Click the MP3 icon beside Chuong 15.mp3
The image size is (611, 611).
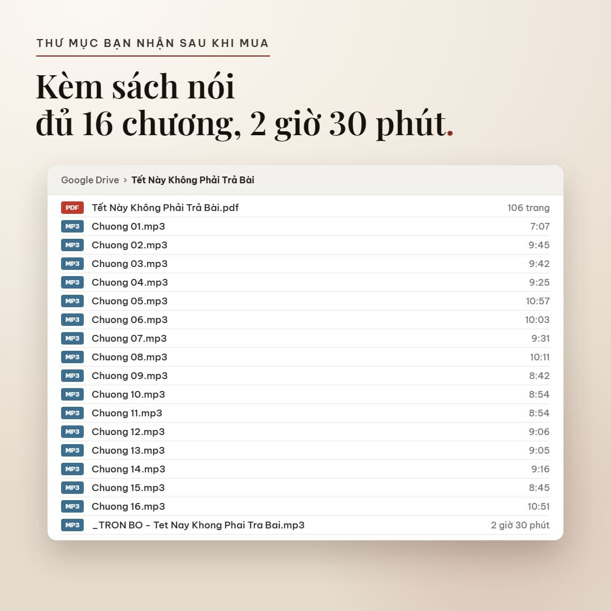coord(72,488)
